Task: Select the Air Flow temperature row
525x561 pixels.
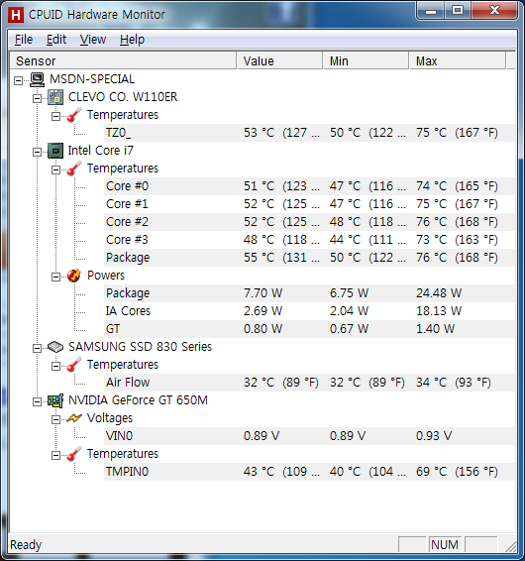Action: pos(309,383)
